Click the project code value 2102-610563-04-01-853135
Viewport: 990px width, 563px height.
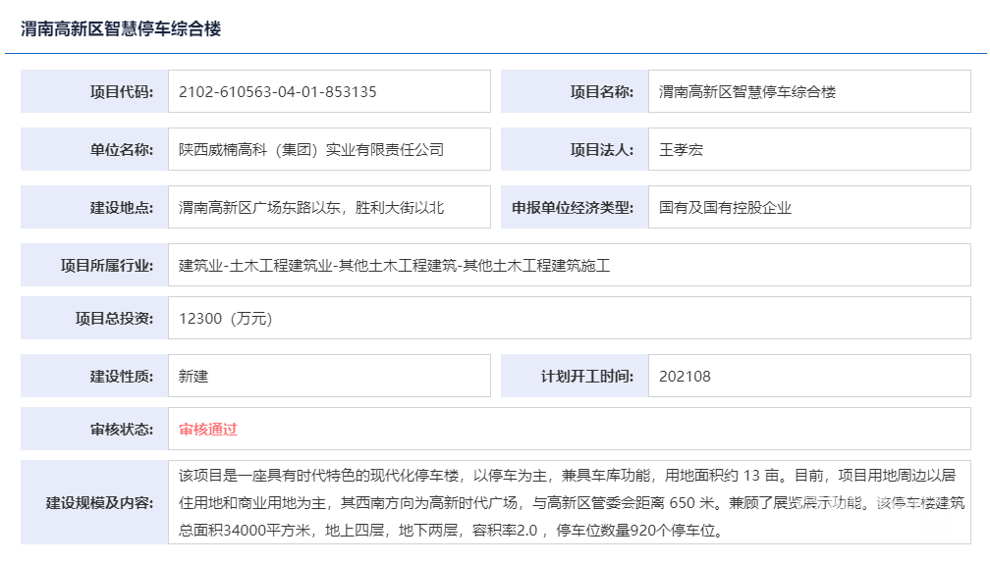[278, 92]
